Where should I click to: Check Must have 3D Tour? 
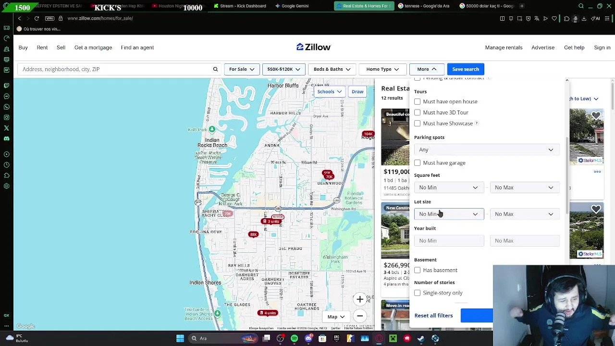tap(417, 112)
